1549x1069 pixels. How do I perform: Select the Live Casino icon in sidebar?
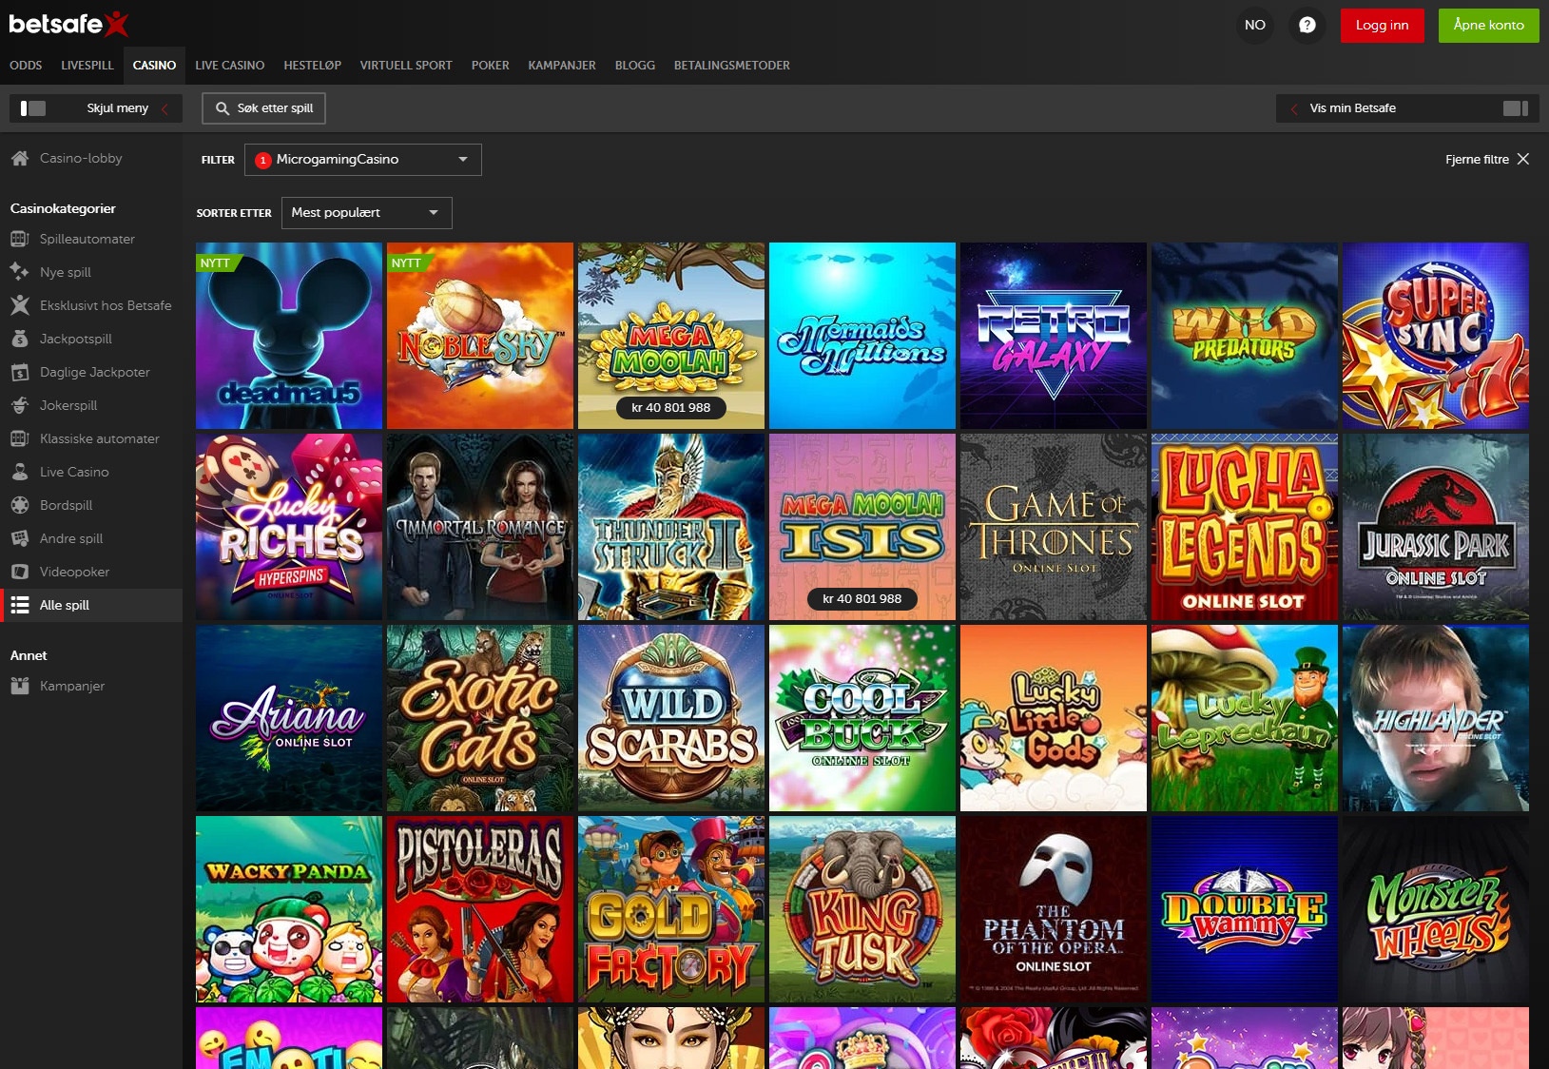[x=19, y=472]
